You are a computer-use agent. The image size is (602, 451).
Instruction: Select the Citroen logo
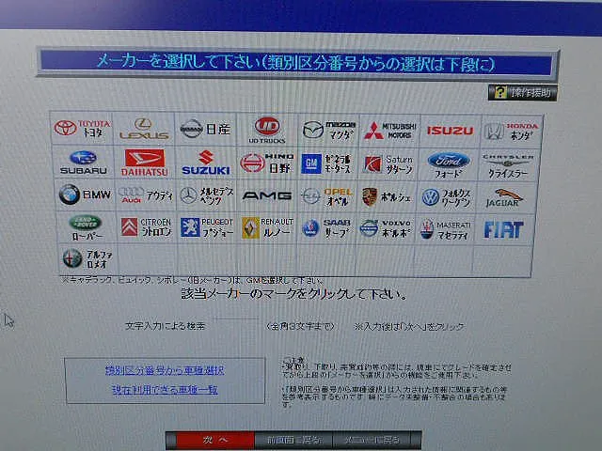coord(146,227)
